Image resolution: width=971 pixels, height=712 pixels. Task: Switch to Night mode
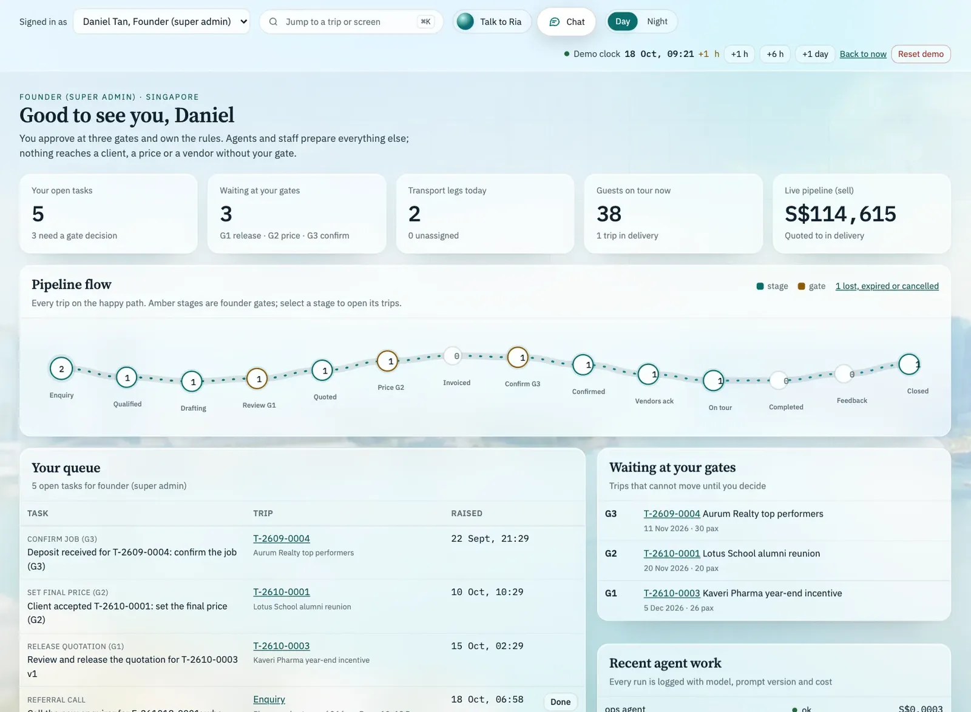tap(657, 22)
